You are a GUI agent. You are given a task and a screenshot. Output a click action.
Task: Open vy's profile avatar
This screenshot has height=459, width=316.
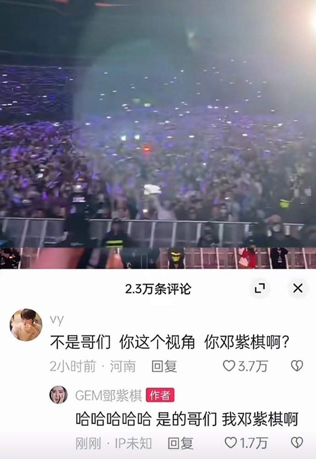[26, 325]
